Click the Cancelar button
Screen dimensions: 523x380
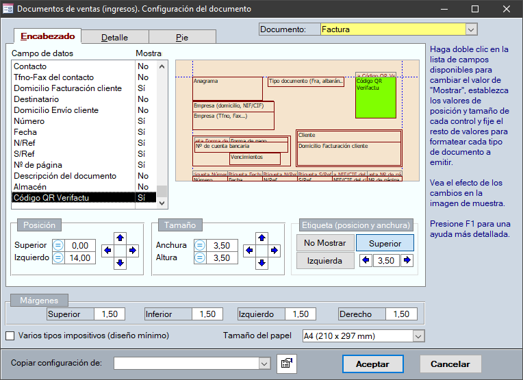pos(450,364)
